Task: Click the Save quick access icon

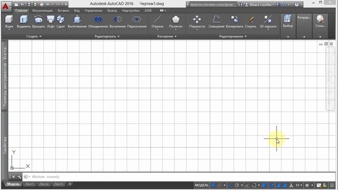Action: 29,4
